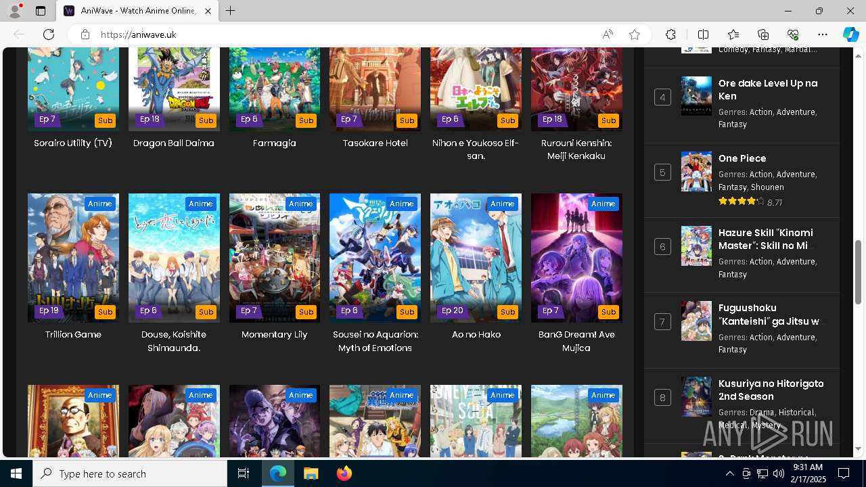Open Hazure Skill Kinomi Master entry
Screen dimensions: 866x487
[766, 239]
